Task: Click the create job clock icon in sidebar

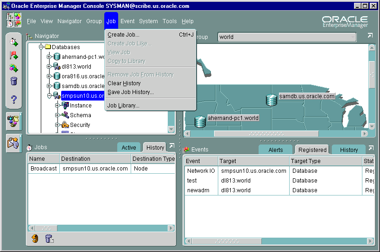Action: point(14,42)
